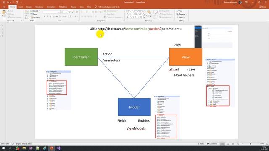Open the slide Layout dropdown
Image resolution: width=269 pixels, height=151 pixels.
[35, 11]
